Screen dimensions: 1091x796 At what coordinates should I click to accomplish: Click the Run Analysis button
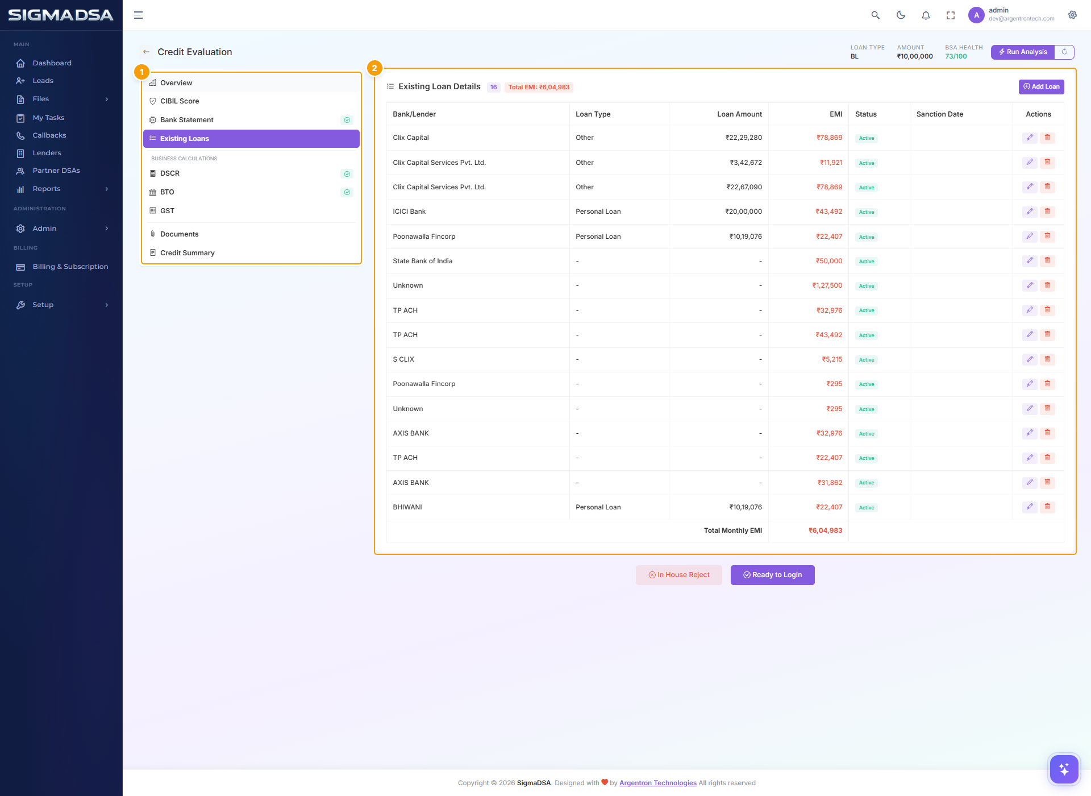1023,52
